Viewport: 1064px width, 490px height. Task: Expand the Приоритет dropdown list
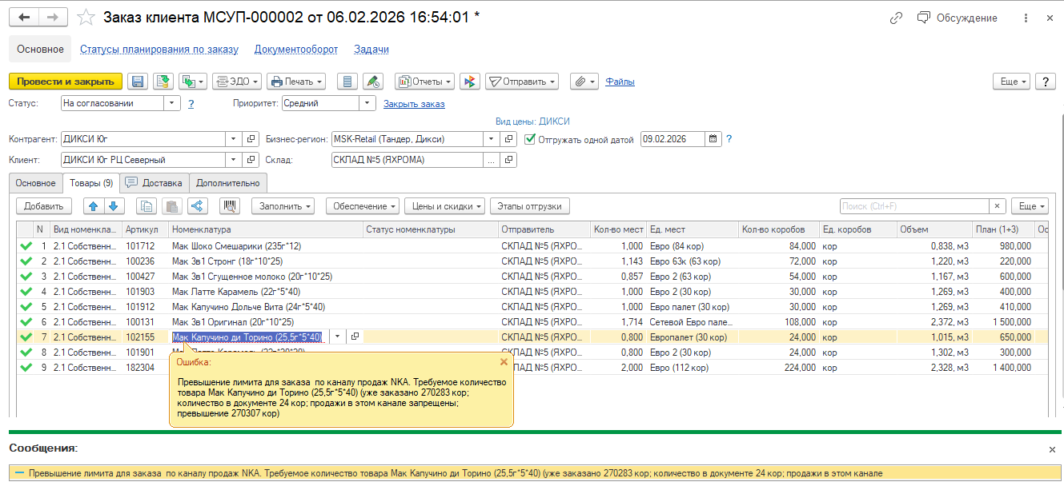pos(367,103)
